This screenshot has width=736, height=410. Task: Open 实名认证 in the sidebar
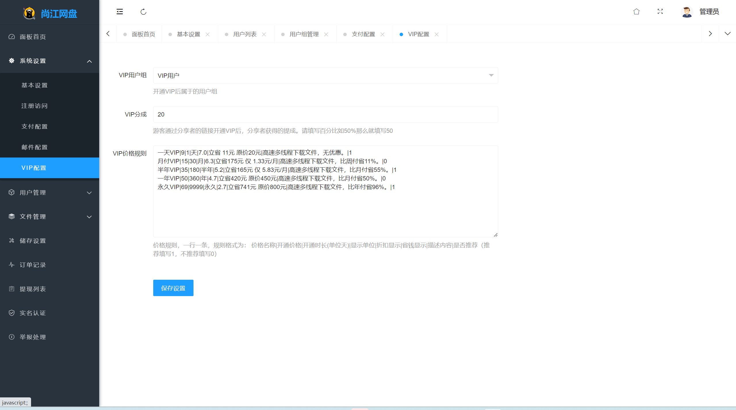coord(49,313)
